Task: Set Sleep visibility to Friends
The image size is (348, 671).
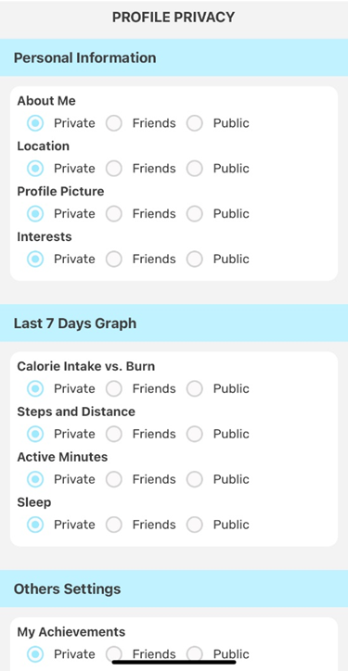Action: click(114, 525)
